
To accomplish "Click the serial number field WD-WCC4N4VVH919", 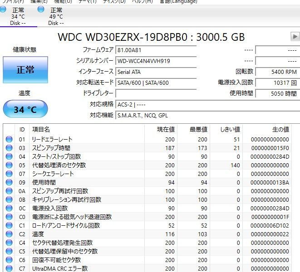I will [x=156, y=61].
